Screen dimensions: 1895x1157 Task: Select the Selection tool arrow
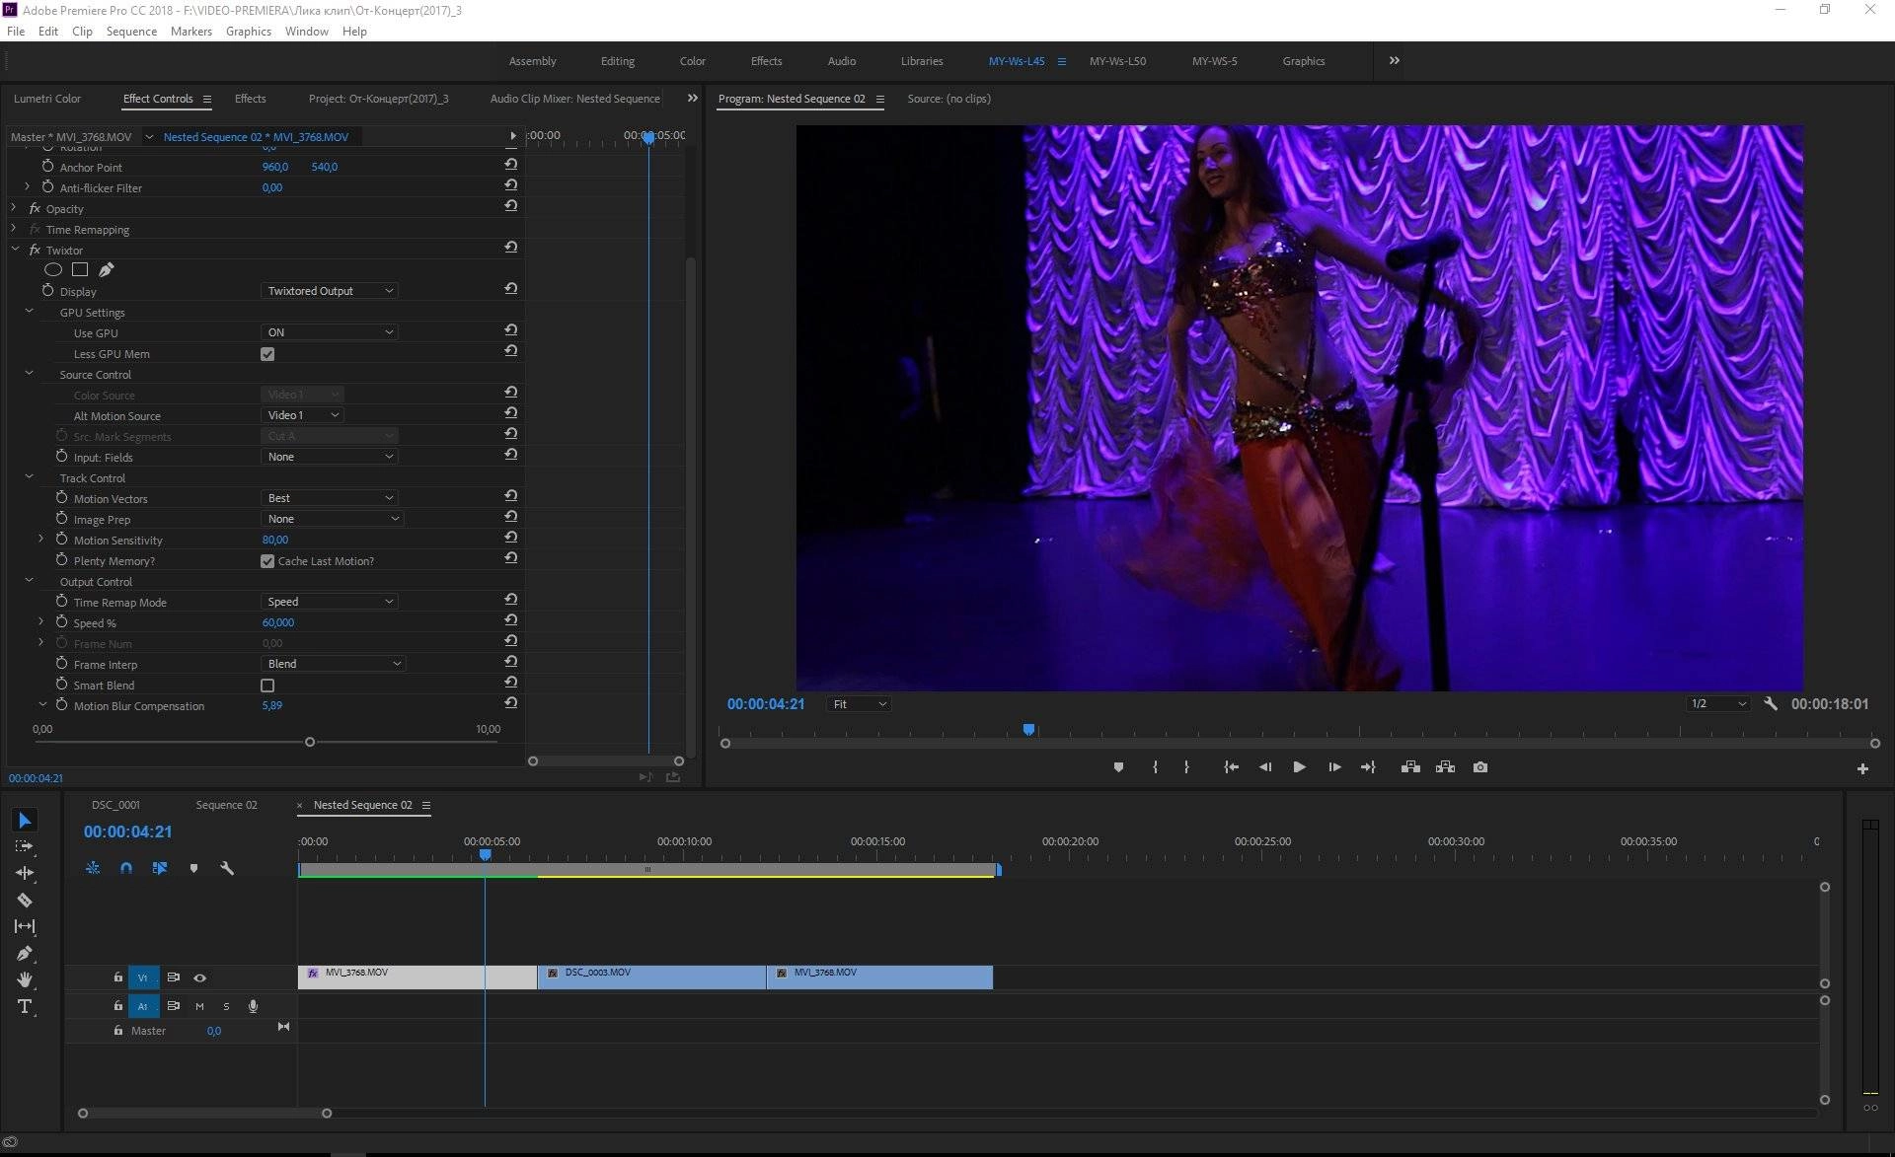25,820
